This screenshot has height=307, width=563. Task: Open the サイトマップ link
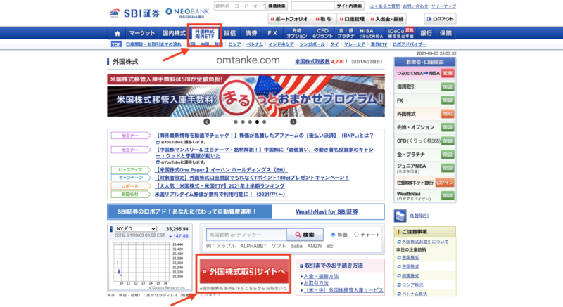click(x=443, y=6)
